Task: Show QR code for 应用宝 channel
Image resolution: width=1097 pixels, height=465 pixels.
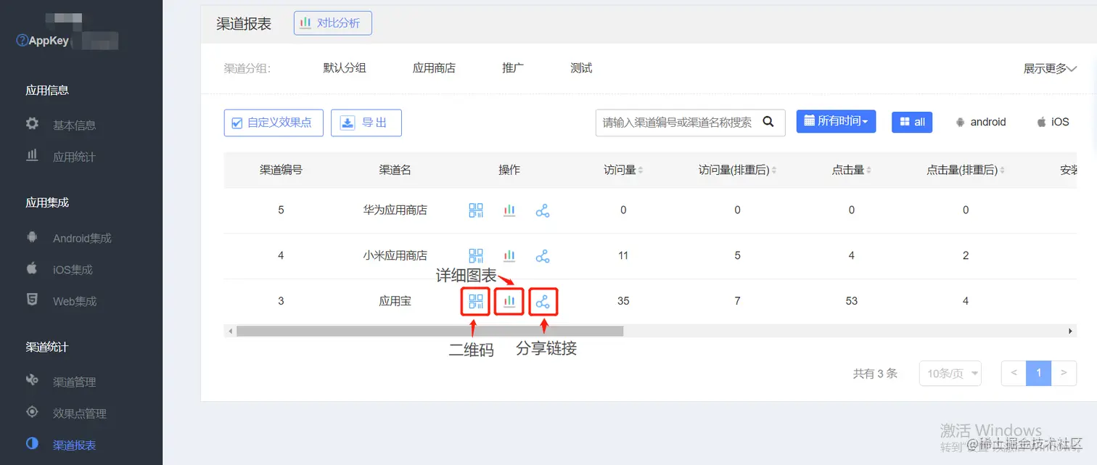Action: coord(476,301)
